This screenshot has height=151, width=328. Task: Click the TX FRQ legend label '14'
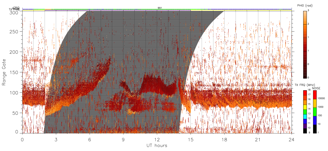point(309,109)
